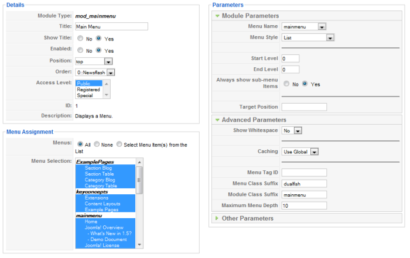The width and height of the screenshot is (410, 258).
Task: Set Always show sub-menu Items to Yes
Action: coord(305,84)
